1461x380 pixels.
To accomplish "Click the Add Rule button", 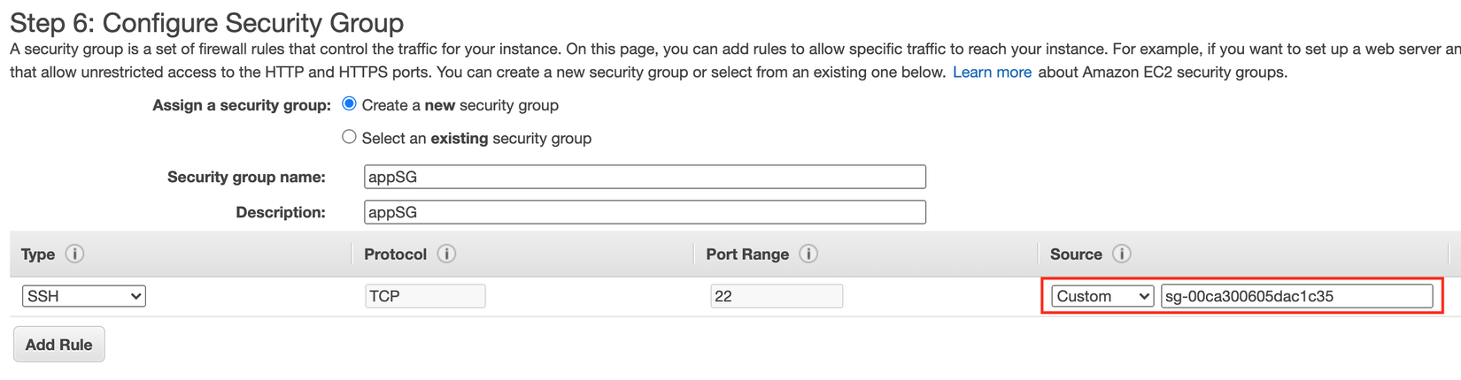I will [58, 345].
